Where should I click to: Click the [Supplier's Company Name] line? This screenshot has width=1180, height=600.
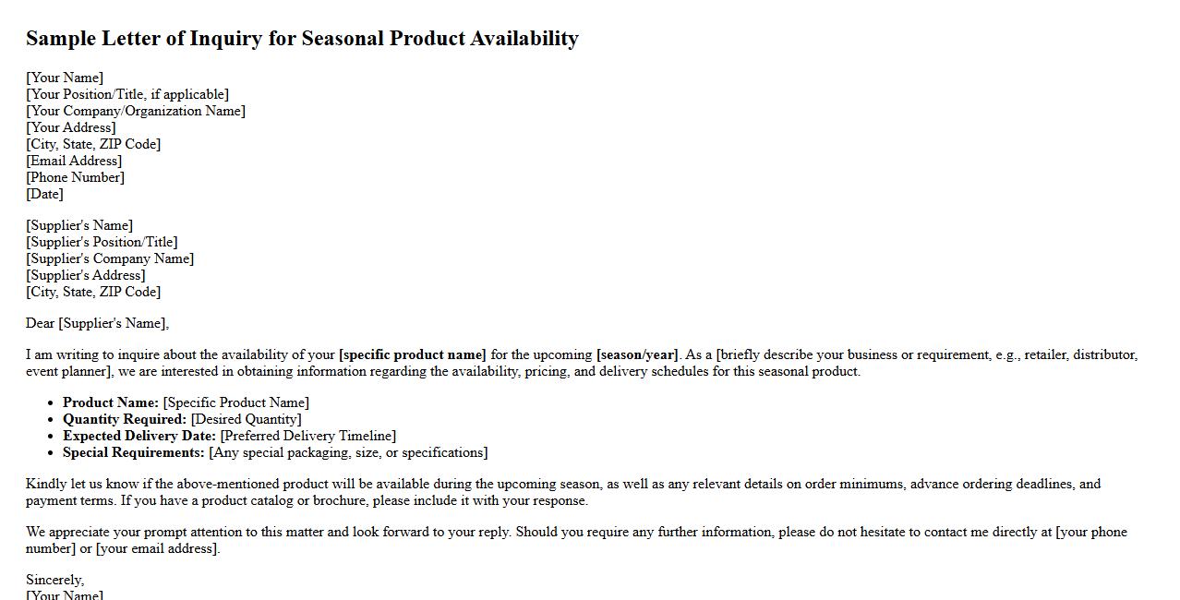pyautogui.click(x=110, y=258)
